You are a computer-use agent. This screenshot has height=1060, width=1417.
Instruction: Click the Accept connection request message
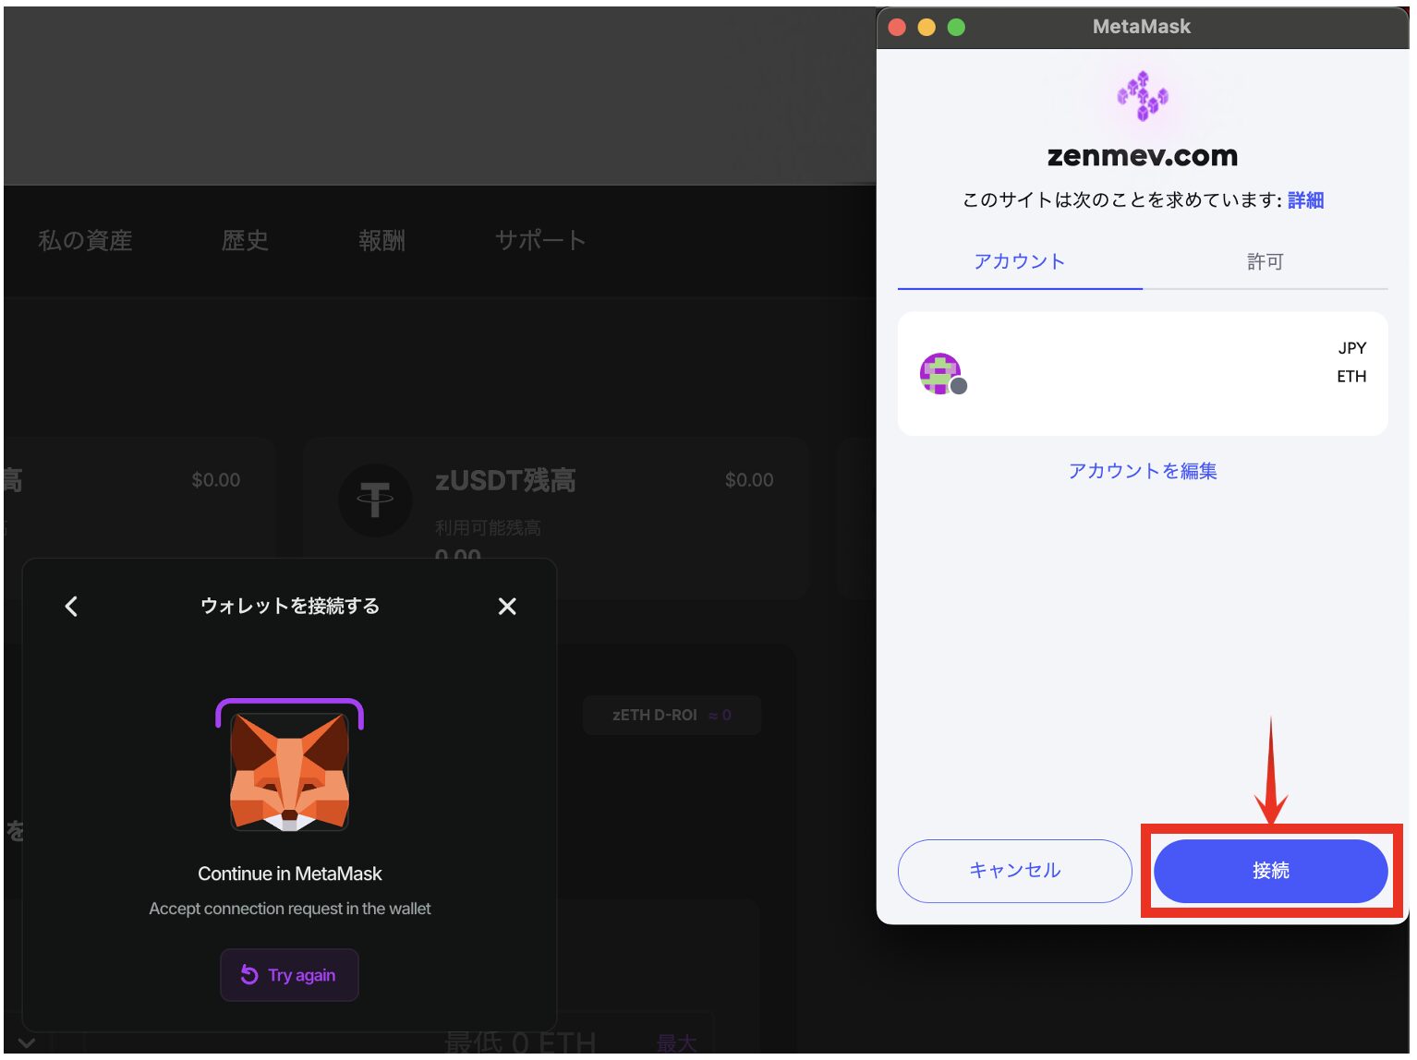(x=289, y=909)
